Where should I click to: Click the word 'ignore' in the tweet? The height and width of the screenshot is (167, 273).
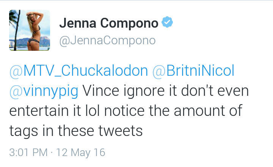point(144,91)
